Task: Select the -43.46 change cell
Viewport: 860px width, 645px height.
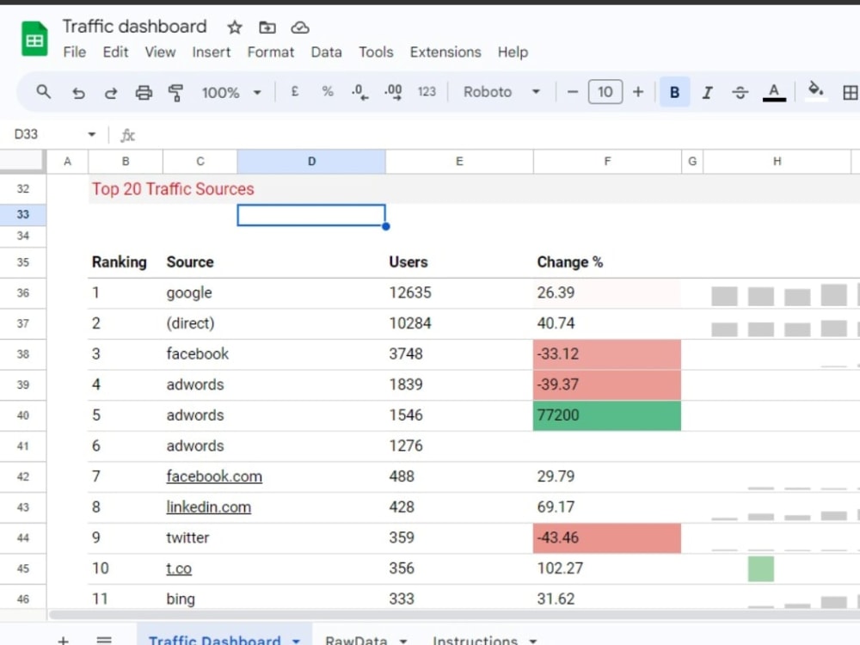Action: coord(607,537)
